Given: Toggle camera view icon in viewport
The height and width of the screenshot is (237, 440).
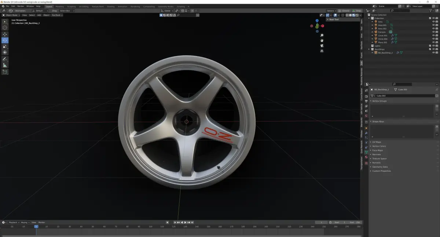Looking at the screenshot, I should pyautogui.click(x=322, y=45).
